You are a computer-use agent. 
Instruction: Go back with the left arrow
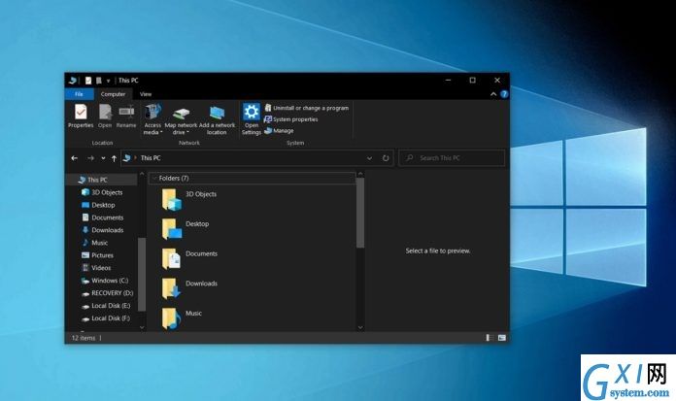(x=74, y=158)
